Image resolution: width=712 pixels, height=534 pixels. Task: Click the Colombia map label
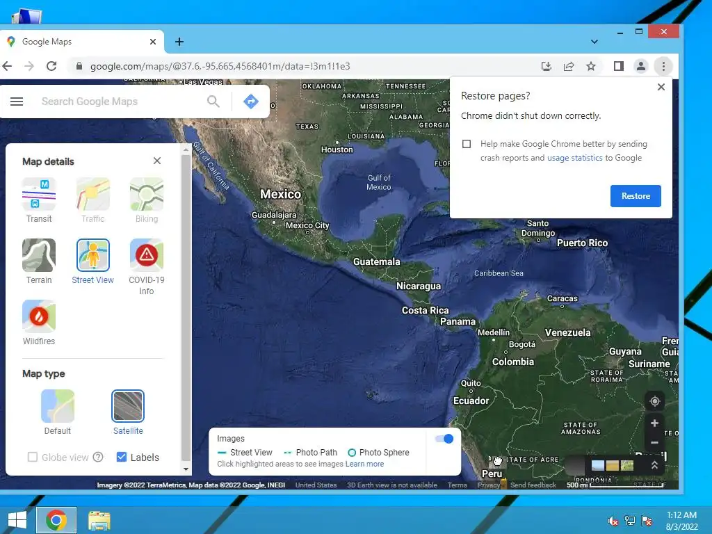513,362
